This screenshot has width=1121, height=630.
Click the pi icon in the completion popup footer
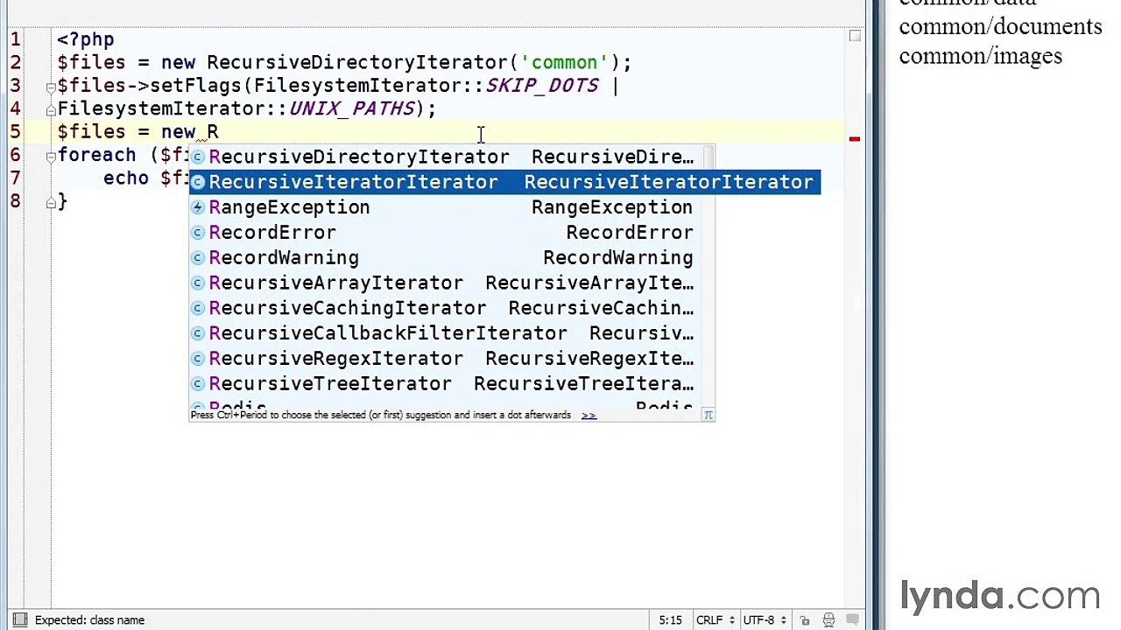[x=708, y=416]
